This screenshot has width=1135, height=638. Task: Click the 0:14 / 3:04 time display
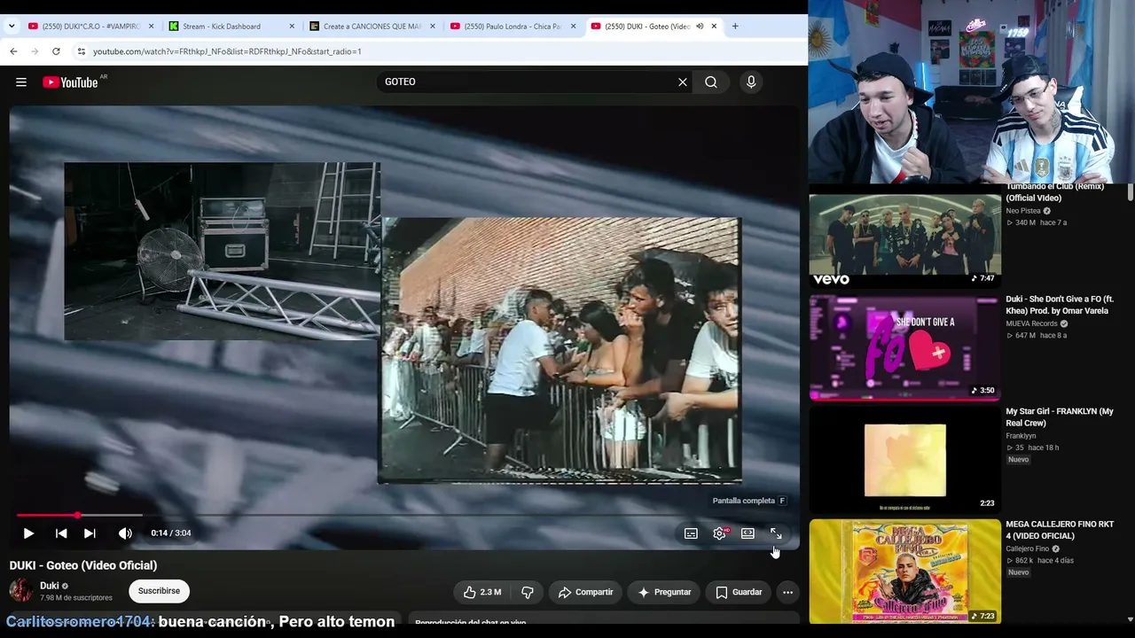171,533
